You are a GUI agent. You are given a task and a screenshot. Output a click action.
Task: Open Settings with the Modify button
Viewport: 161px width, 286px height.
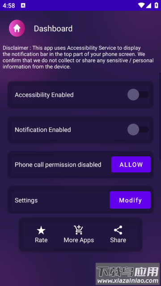coord(130,200)
